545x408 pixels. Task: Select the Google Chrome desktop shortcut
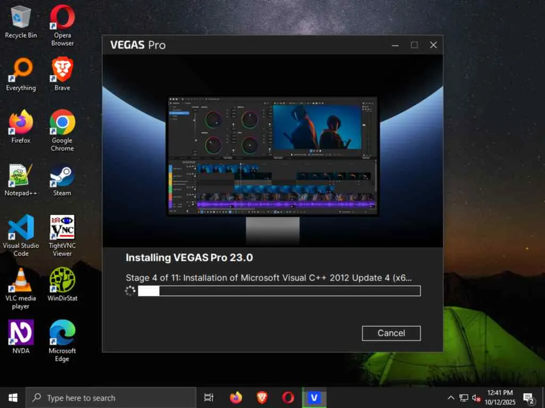[x=62, y=131]
